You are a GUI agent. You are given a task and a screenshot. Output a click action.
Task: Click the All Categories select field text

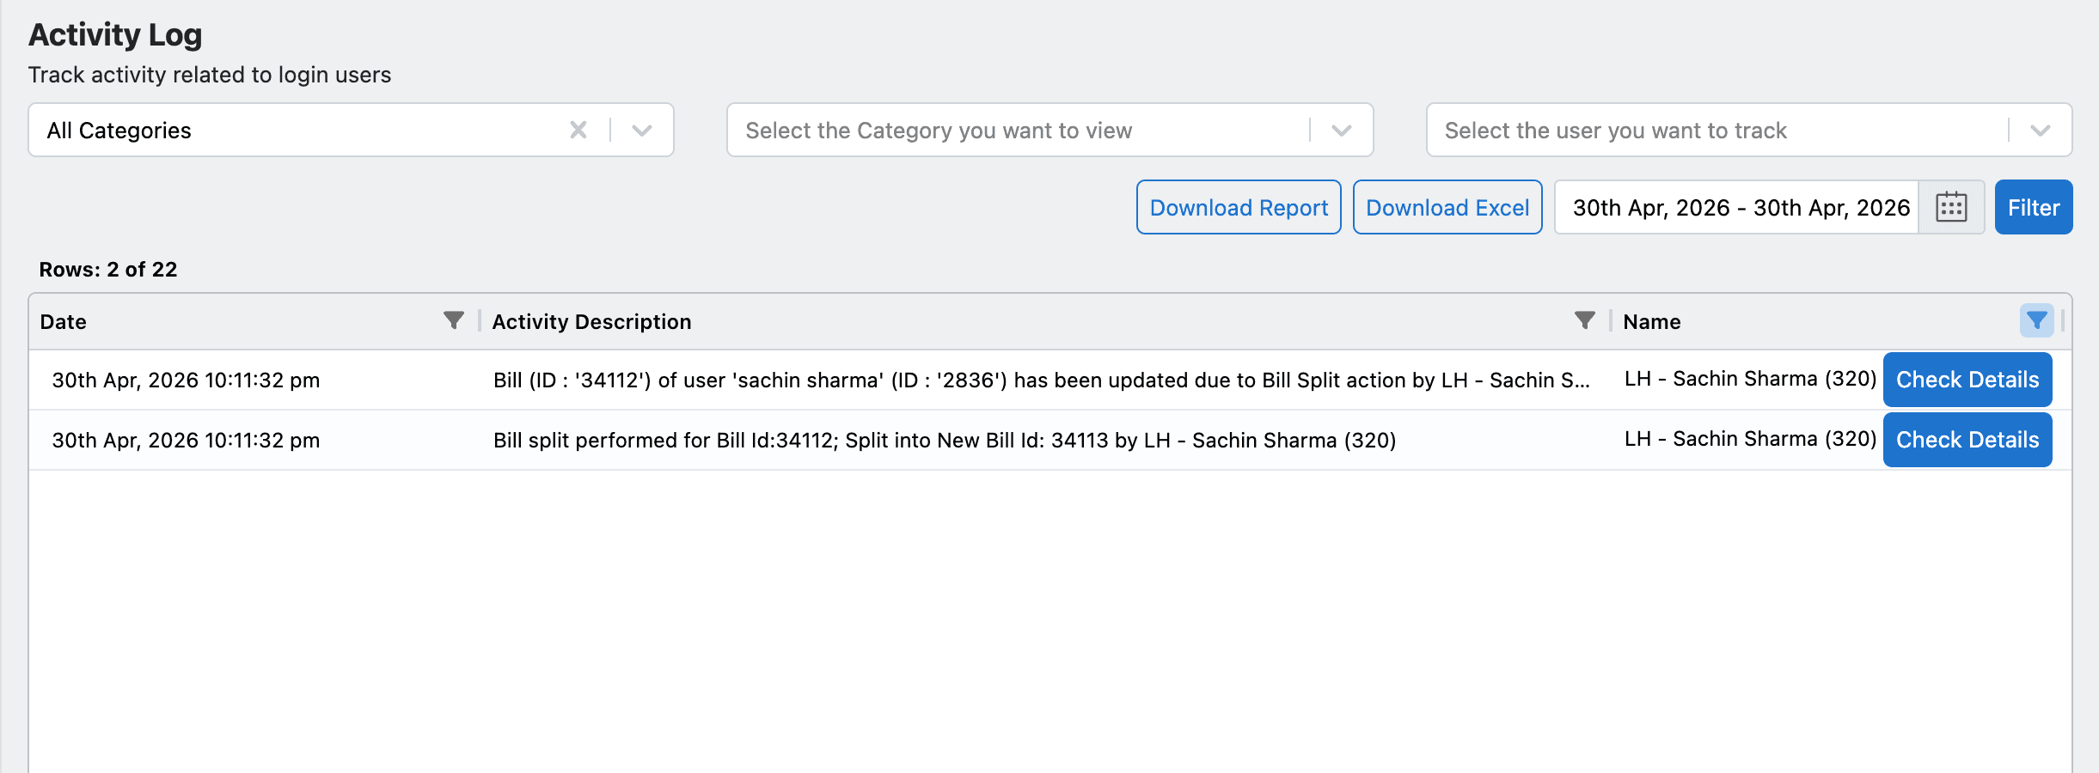coord(119,131)
